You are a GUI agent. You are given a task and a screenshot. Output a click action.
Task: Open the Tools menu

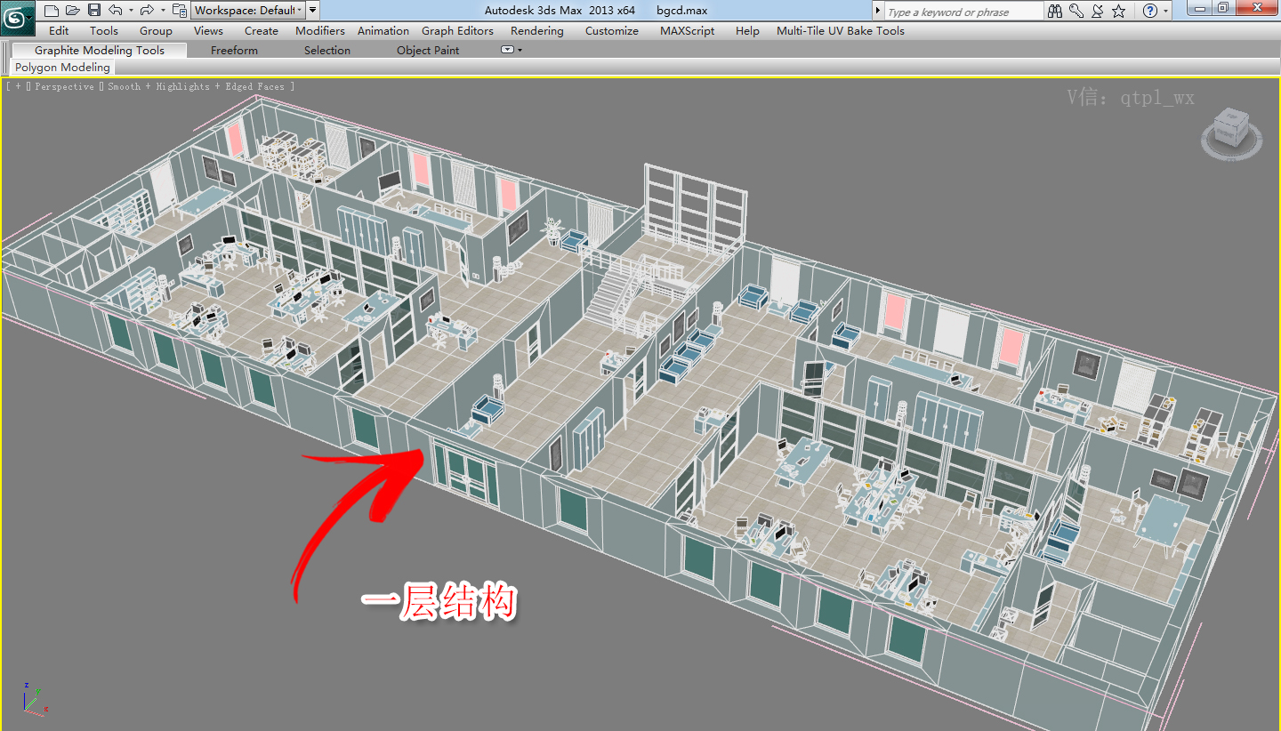pyautogui.click(x=104, y=30)
